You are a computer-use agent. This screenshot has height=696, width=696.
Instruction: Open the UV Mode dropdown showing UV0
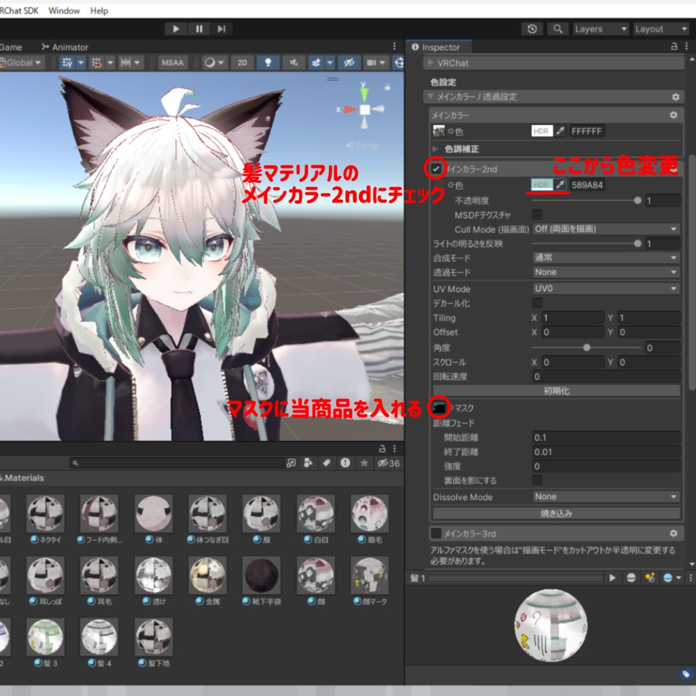click(605, 289)
